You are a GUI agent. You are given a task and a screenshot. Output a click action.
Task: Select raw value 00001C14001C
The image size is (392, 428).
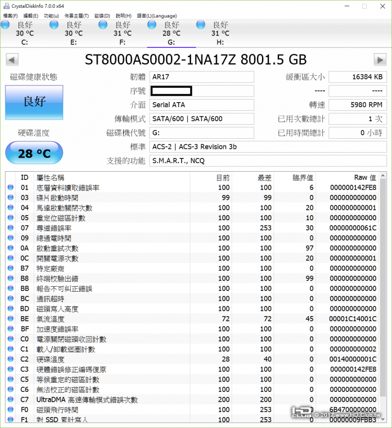coord(353,319)
